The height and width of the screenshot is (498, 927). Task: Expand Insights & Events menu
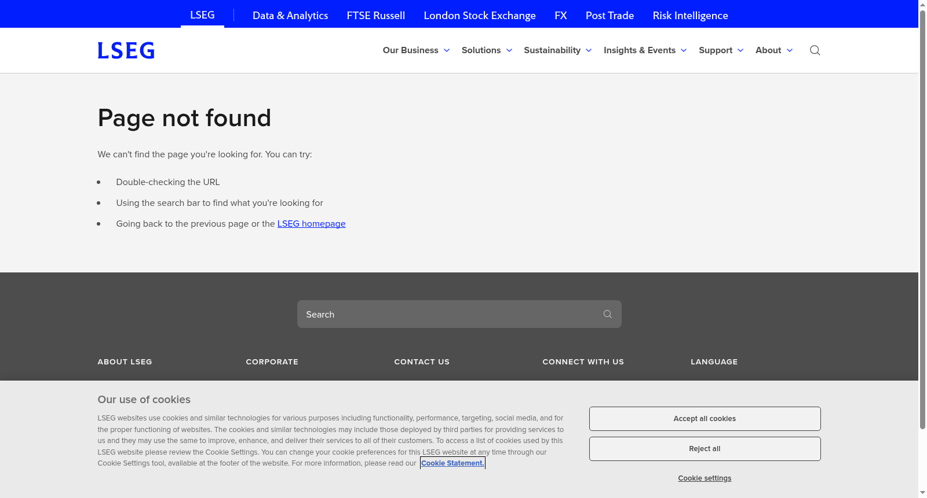click(645, 50)
